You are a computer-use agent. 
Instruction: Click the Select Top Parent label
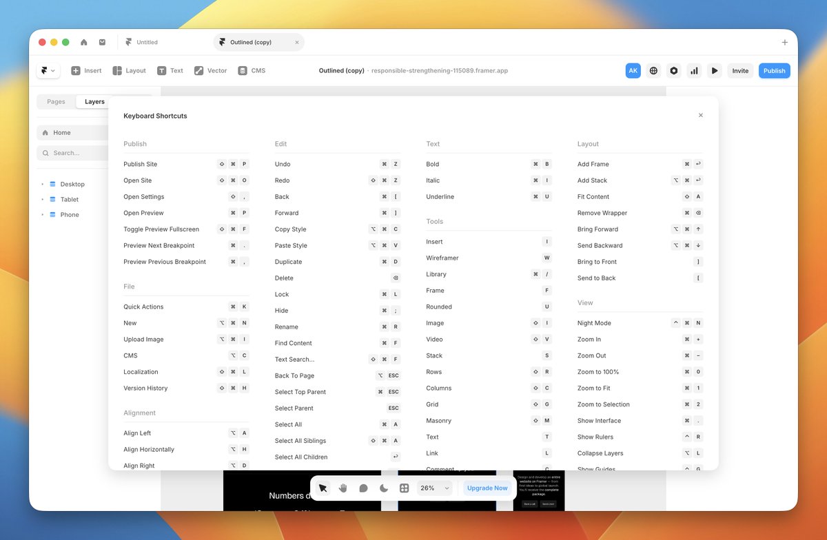pos(300,392)
